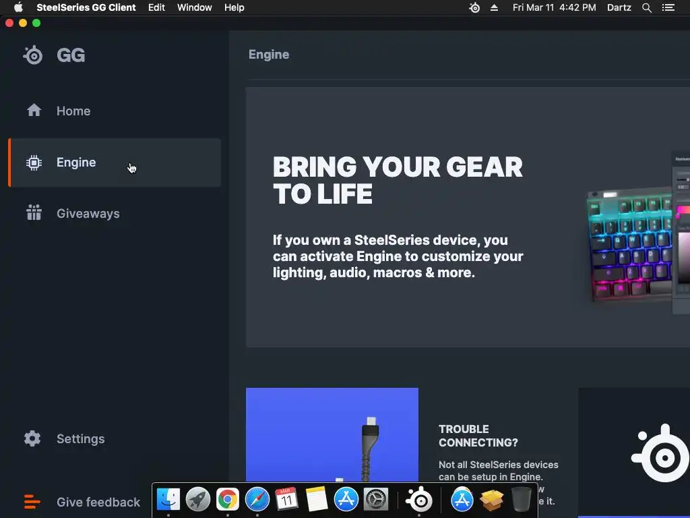
Task: Open Notes from the Dock
Action: click(x=317, y=499)
